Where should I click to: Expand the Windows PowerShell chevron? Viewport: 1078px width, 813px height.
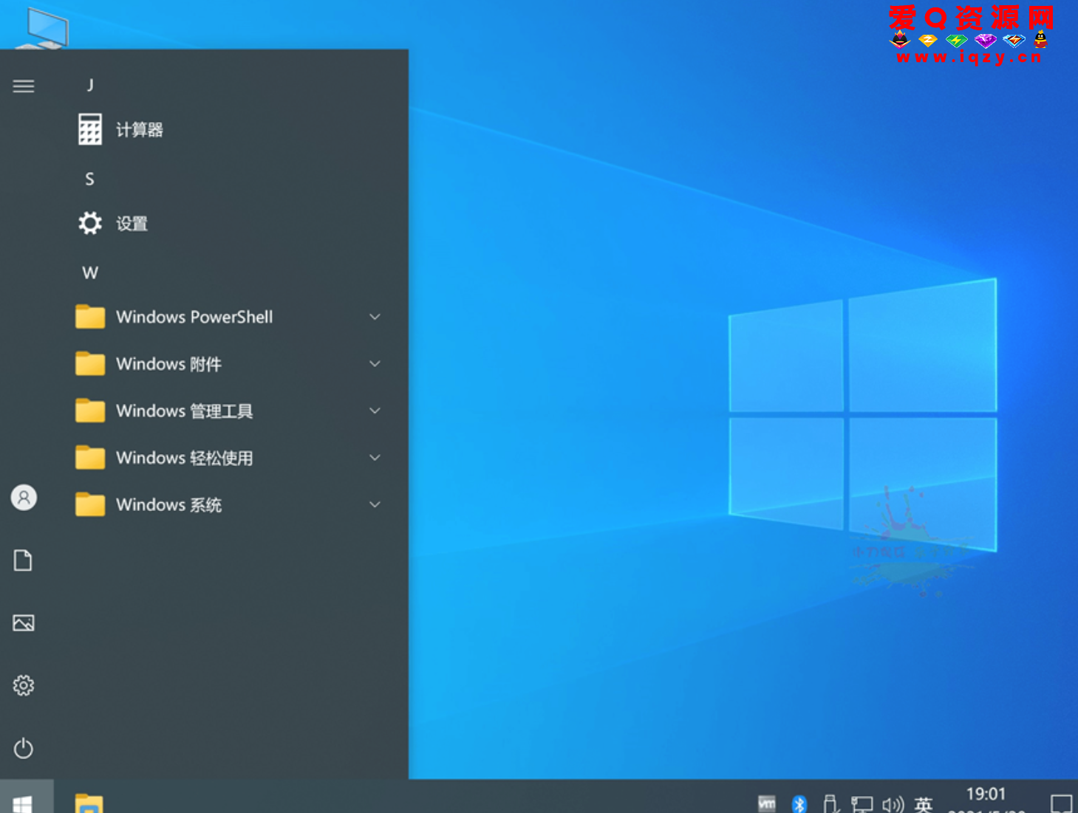[375, 317]
